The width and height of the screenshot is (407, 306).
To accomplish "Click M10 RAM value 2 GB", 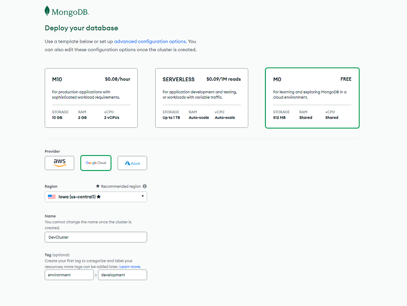I will click(x=83, y=118).
